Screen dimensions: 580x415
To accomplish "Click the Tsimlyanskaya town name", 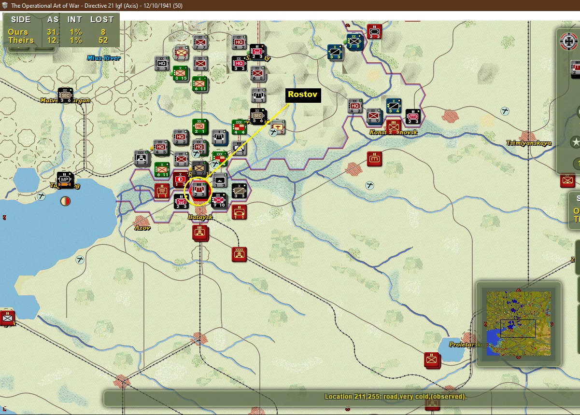I will pos(528,143).
